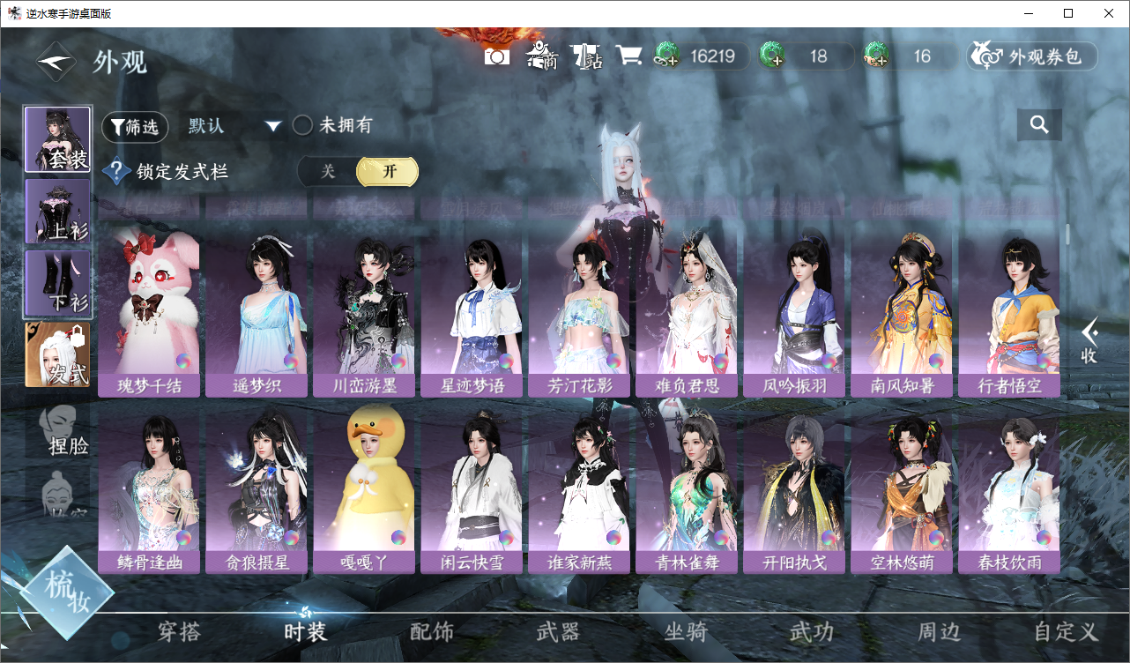The image size is (1130, 663).
Task: Select the 上衫 top category icon
Action: pyautogui.click(x=57, y=212)
